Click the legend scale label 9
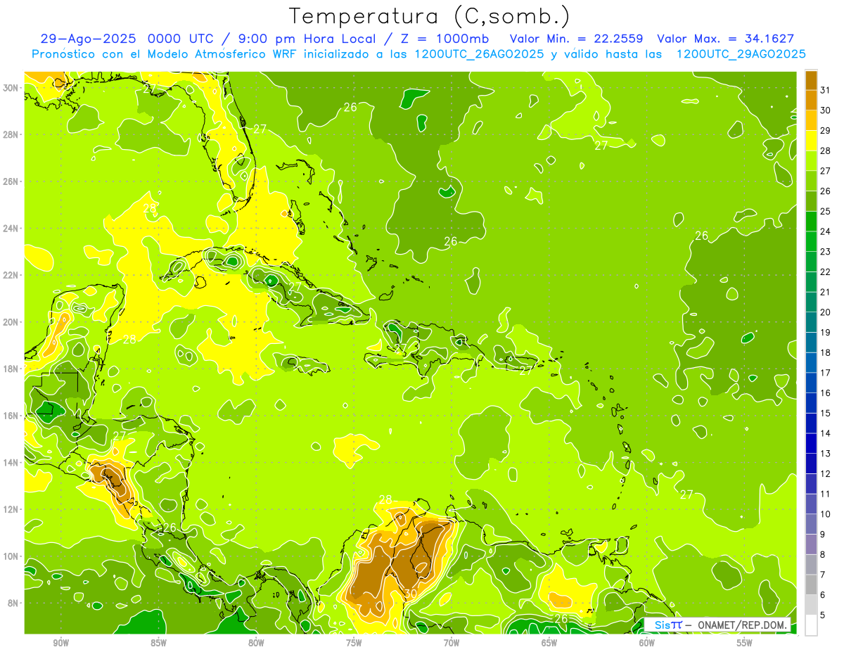 [x=823, y=534]
